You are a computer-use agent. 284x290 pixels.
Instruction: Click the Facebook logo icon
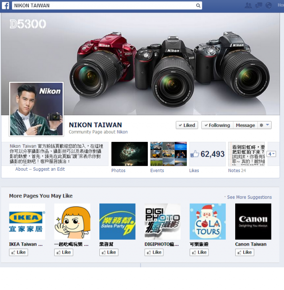coord(5,5)
